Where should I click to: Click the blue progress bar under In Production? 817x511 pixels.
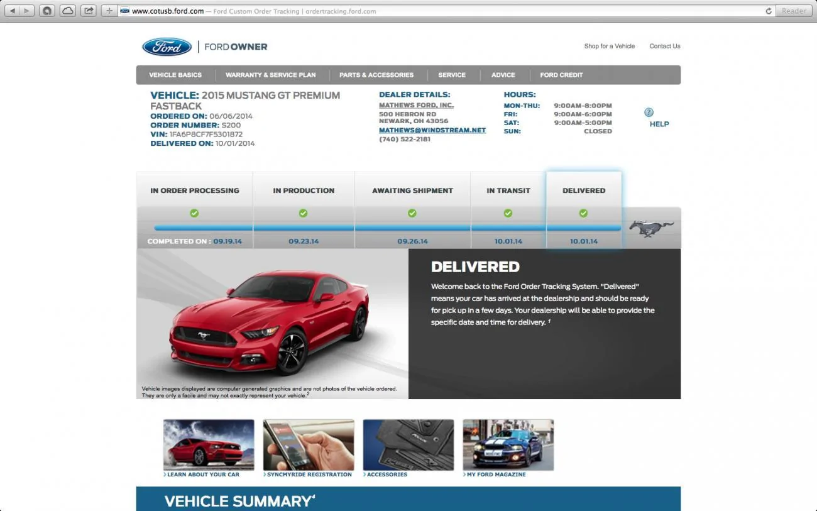[304, 228]
